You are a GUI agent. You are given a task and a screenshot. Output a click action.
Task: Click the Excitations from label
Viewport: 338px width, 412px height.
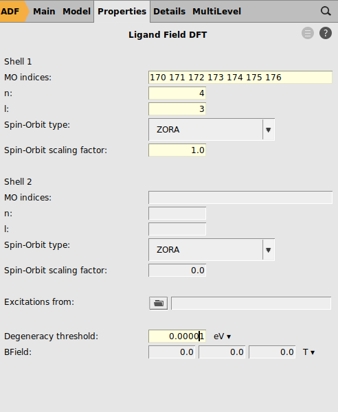(x=39, y=302)
